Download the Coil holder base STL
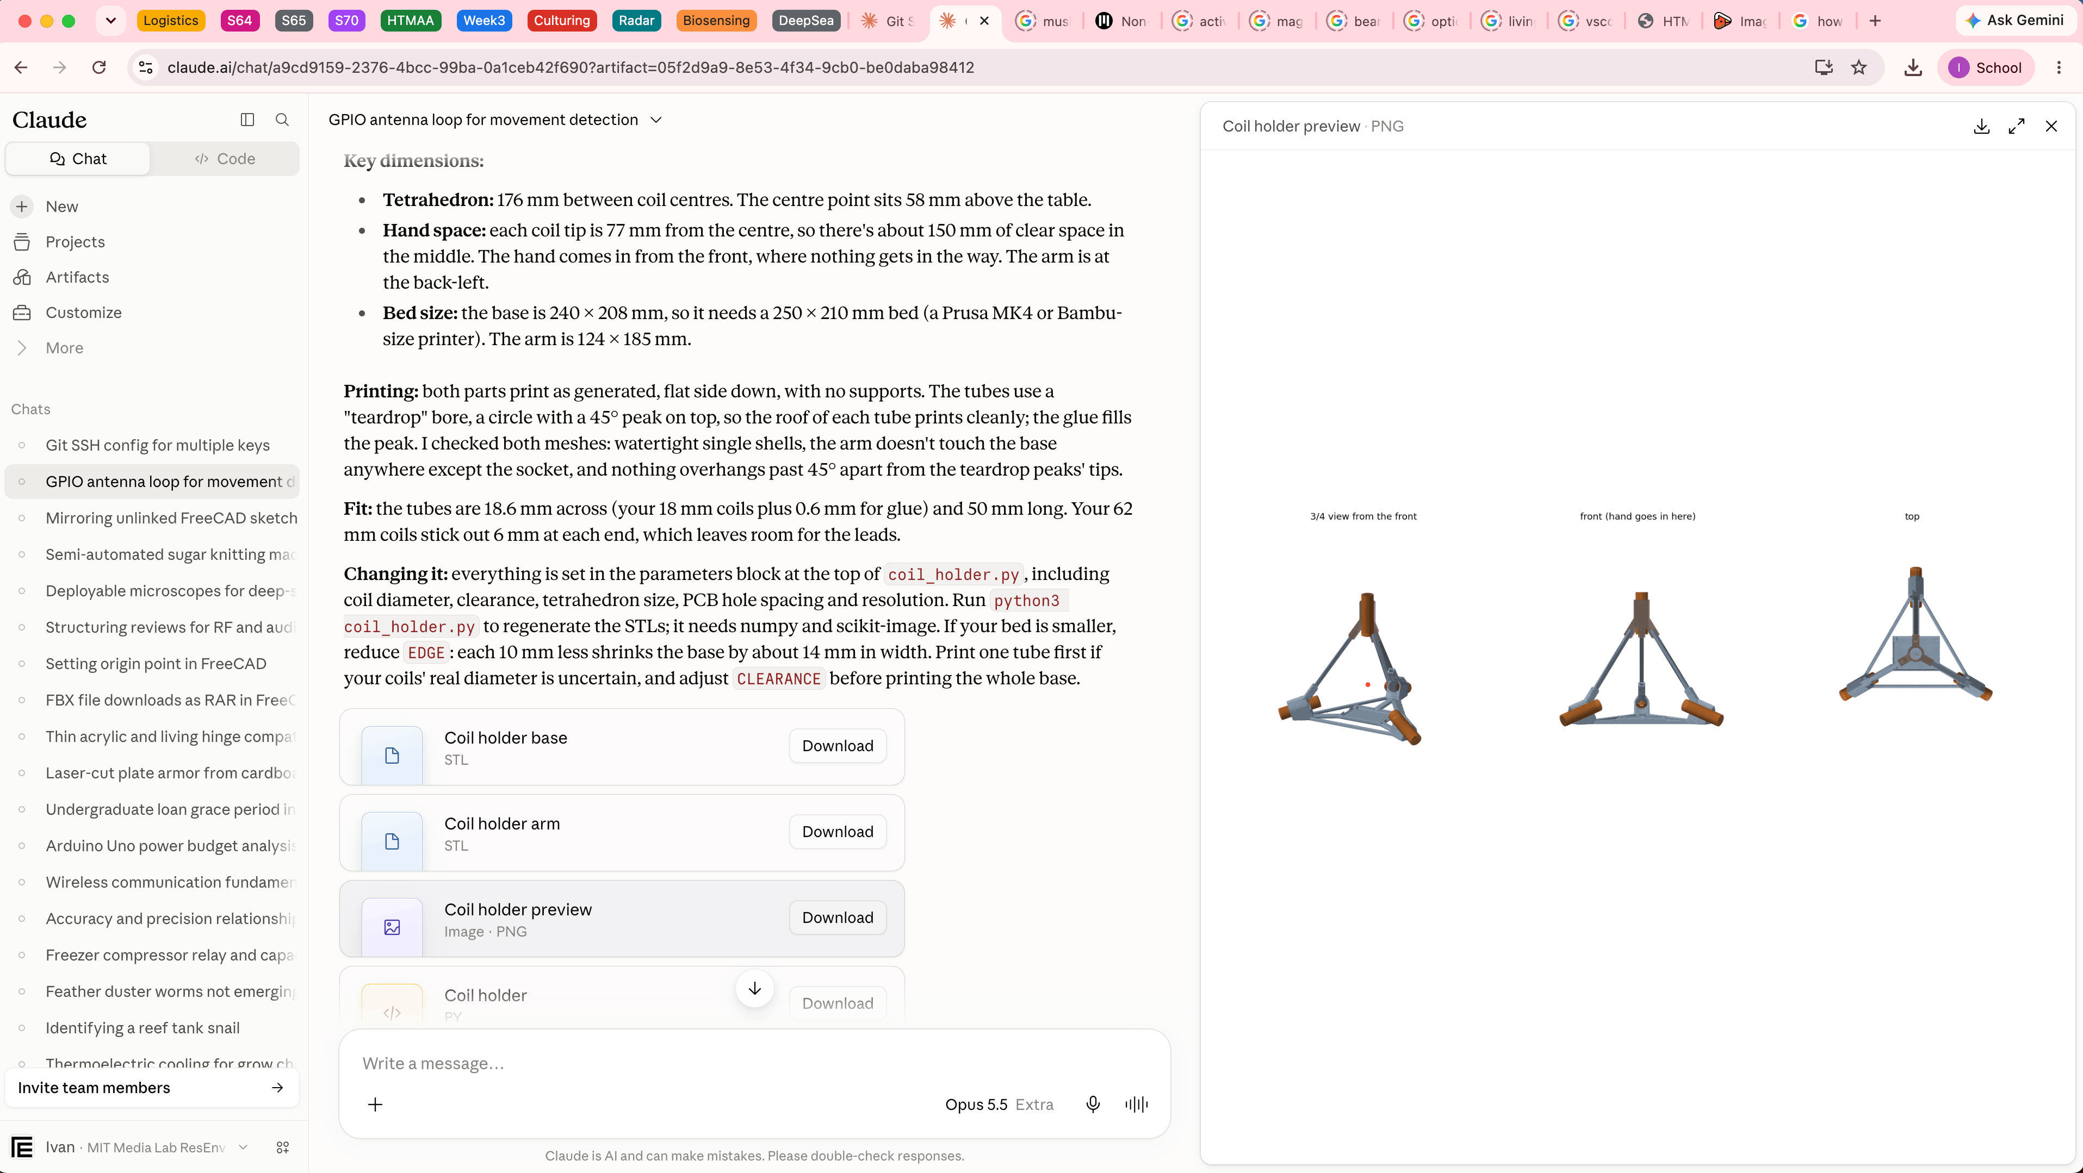 pos(837,746)
